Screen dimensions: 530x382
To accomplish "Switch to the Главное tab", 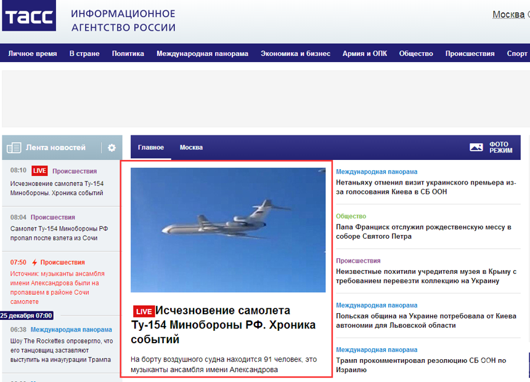I will 151,148.
